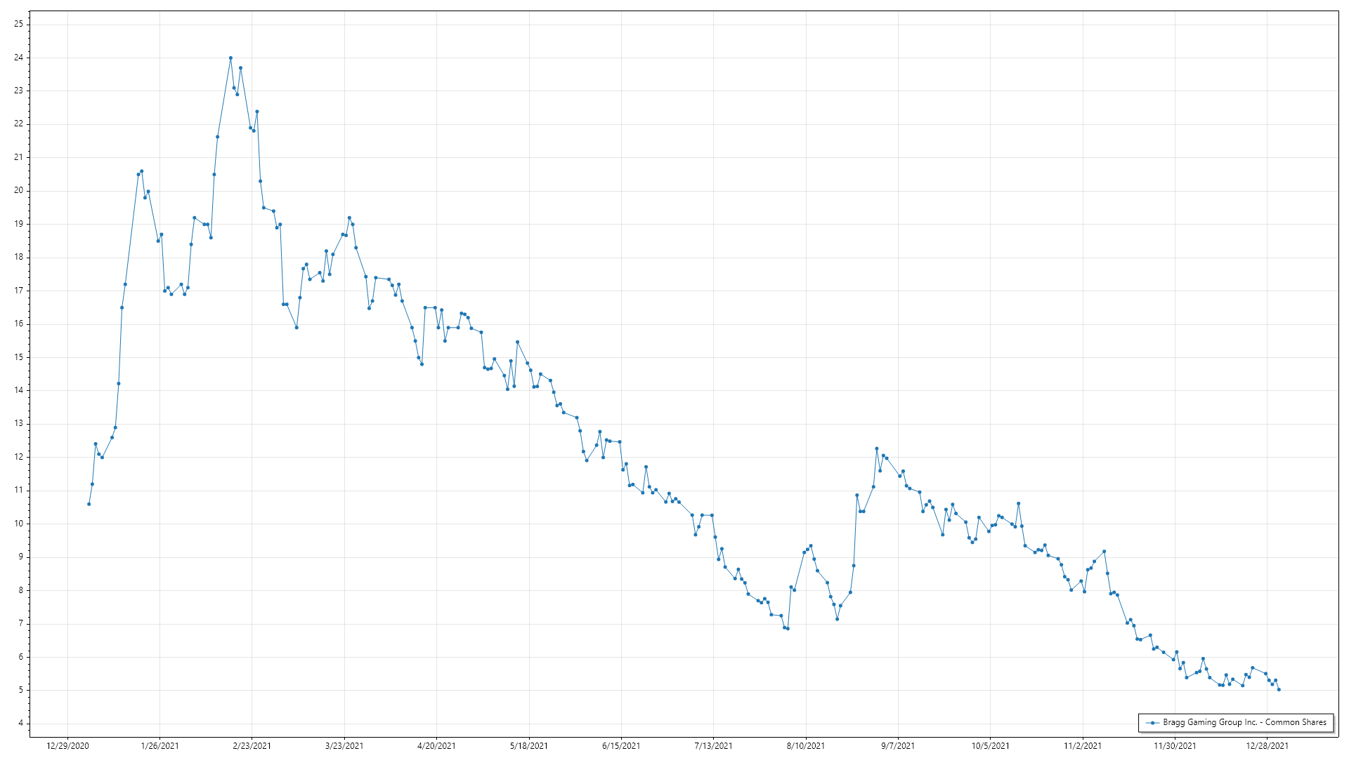
Task: Select the 2/23/2021 x-axis date label
Action: [x=252, y=746]
